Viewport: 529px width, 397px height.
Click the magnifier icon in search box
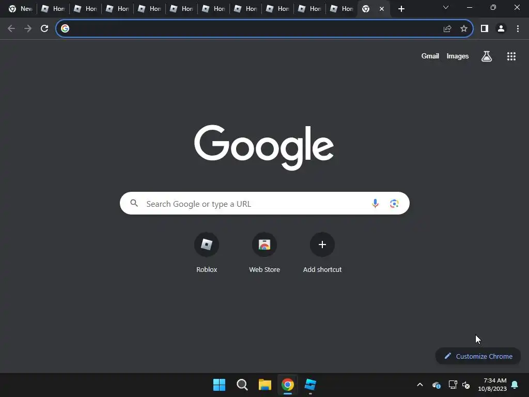[x=134, y=203]
